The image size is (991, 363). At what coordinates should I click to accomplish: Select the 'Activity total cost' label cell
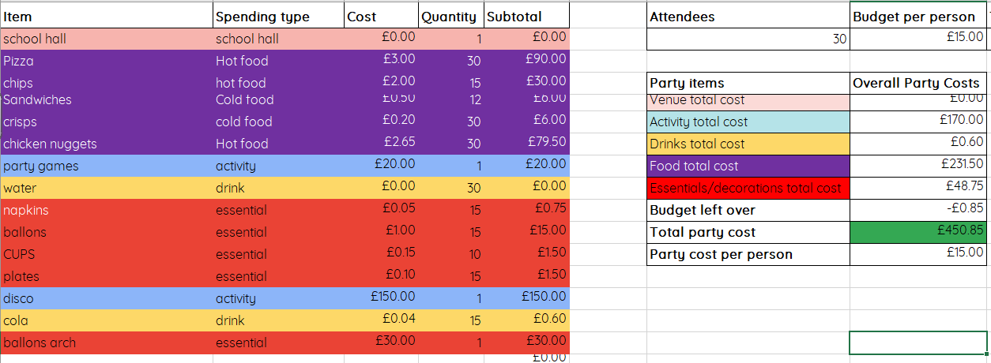tap(748, 122)
